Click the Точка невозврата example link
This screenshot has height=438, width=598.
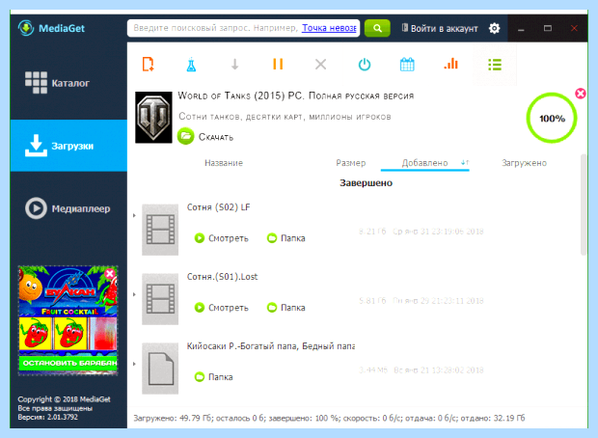coord(329,28)
